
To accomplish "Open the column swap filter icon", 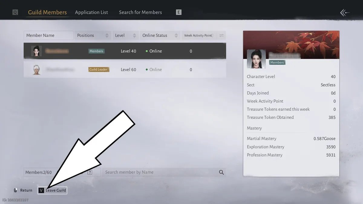I will pyautogui.click(x=221, y=35).
